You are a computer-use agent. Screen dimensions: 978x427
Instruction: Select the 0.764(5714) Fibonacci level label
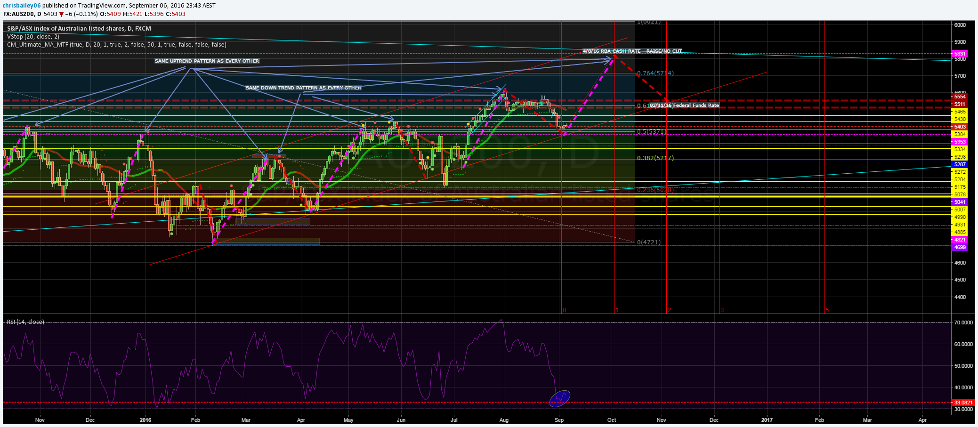(655, 73)
